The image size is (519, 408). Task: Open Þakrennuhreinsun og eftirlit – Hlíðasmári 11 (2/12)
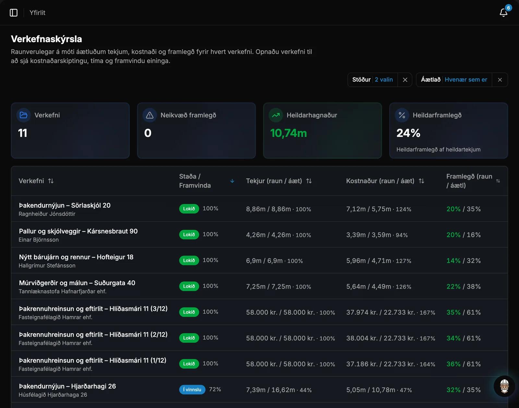pyautogui.click(x=93, y=334)
